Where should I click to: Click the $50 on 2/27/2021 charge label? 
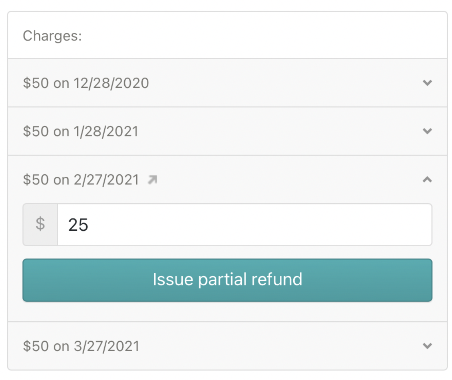tap(81, 179)
